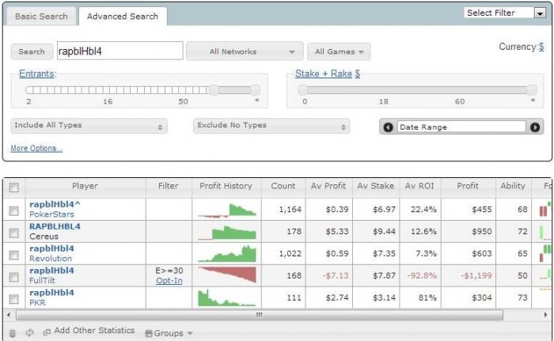Image resolution: width=554 pixels, height=341 pixels.
Task: Check the rapblHbl4 Revolution row checkbox
Action: tap(13, 255)
